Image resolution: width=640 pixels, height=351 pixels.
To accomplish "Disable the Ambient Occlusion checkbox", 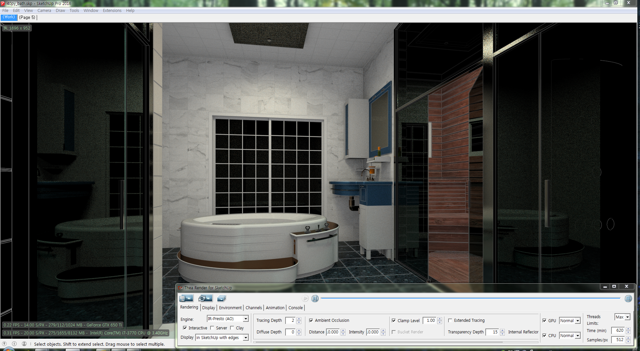I will pos(311,320).
